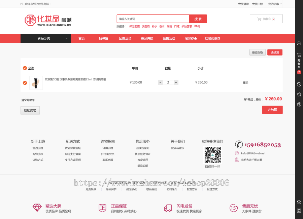
Task: Open the 预售活动 navigation item
Action: [169, 38]
